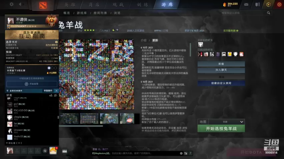Click friend s1mple in list
This screenshot has width=284, height=159.
pyautogui.click(x=32, y=118)
